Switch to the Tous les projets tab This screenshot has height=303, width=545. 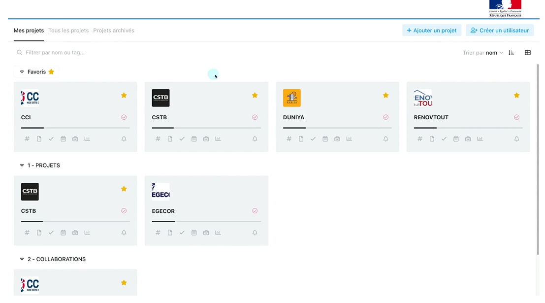68,30
